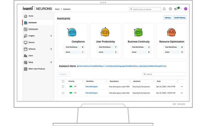Click the help question mark icon

(x=170, y=9)
